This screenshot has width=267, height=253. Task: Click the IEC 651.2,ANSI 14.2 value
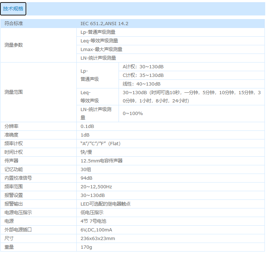[104, 23]
